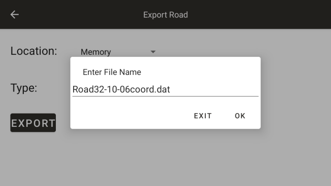Image resolution: width=331 pixels, height=186 pixels.
Task: Click the 'Export Road' title text
Action: [165, 15]
